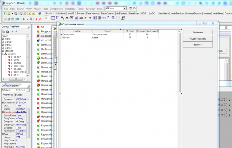The height and width of the screenshot is (148, 232).
Task: Click the green Run program arrow
Action: tap(24, 19)
